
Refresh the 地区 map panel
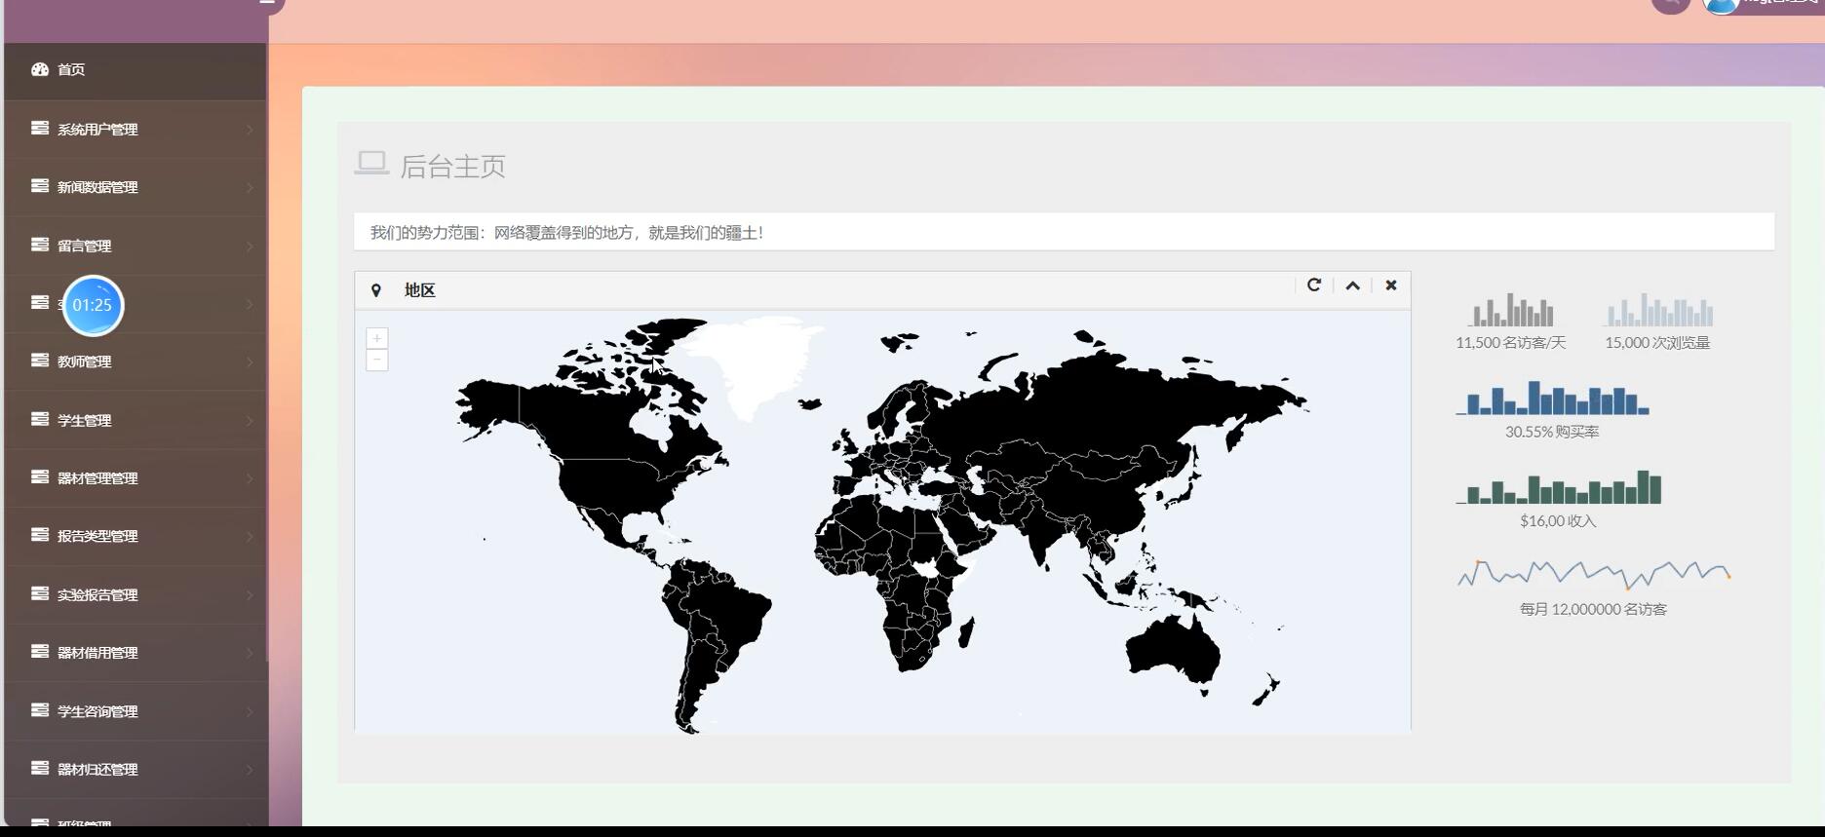click(x=1314, y=285)
